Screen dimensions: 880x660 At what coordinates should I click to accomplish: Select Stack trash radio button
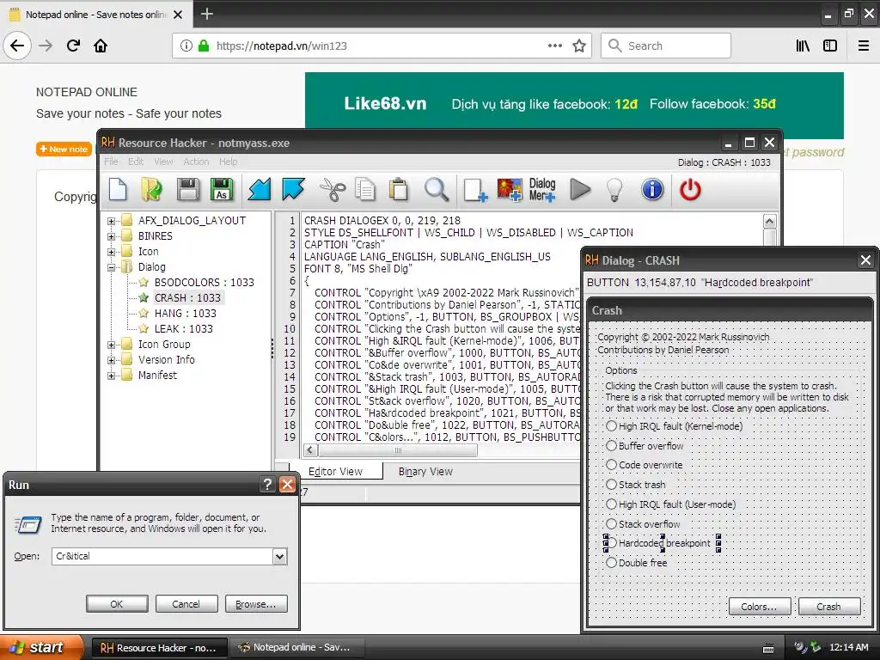click(x=611, y=485)
